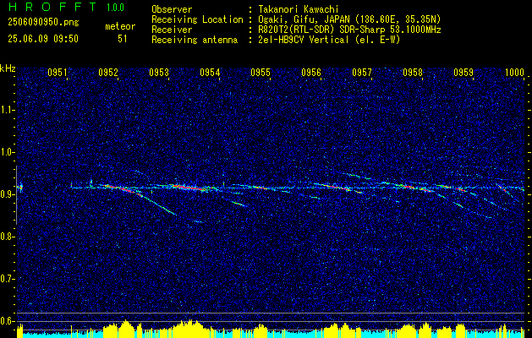The width and height of the screenshot is (532, 338).
Task: Click the meteor count 51
Action: pyautogui.click(x=123, y=39)
